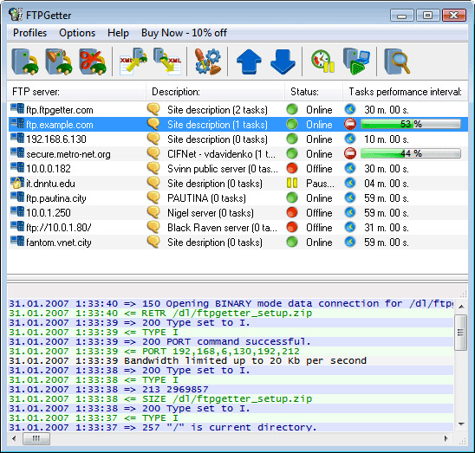Click the export profiles to XML icon
This screenshot has width=475, height=453.
coord(167,61)
